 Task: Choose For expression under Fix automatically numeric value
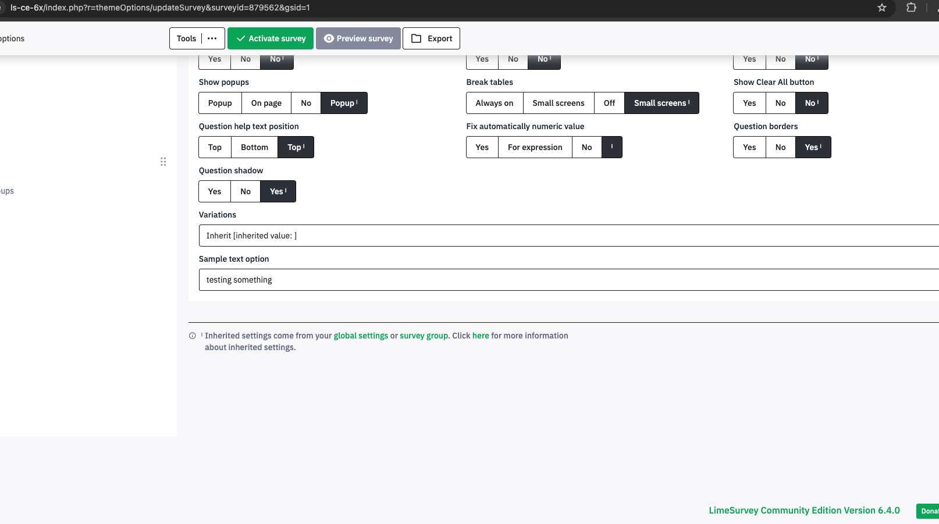(x=535, y=147)
